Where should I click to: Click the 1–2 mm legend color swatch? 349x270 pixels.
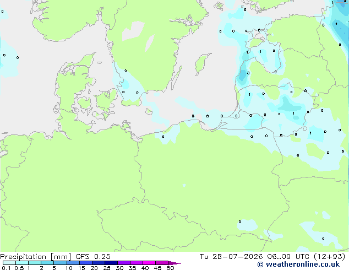35,263
